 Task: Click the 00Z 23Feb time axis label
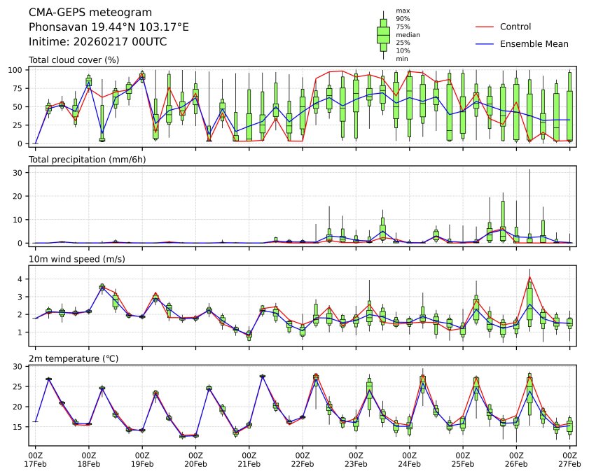(x=356, y=458)
